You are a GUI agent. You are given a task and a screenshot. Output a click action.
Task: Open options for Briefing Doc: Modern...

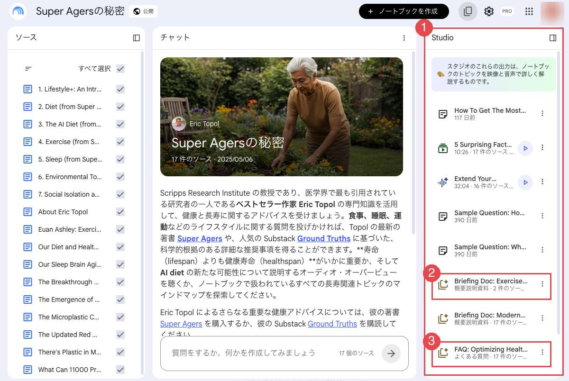click(543, 318)
